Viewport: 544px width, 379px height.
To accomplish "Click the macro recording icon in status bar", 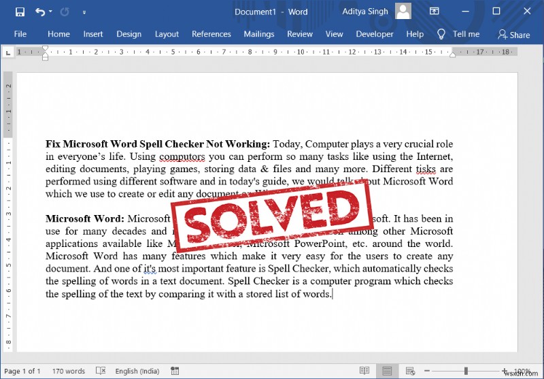I will 175,371.
